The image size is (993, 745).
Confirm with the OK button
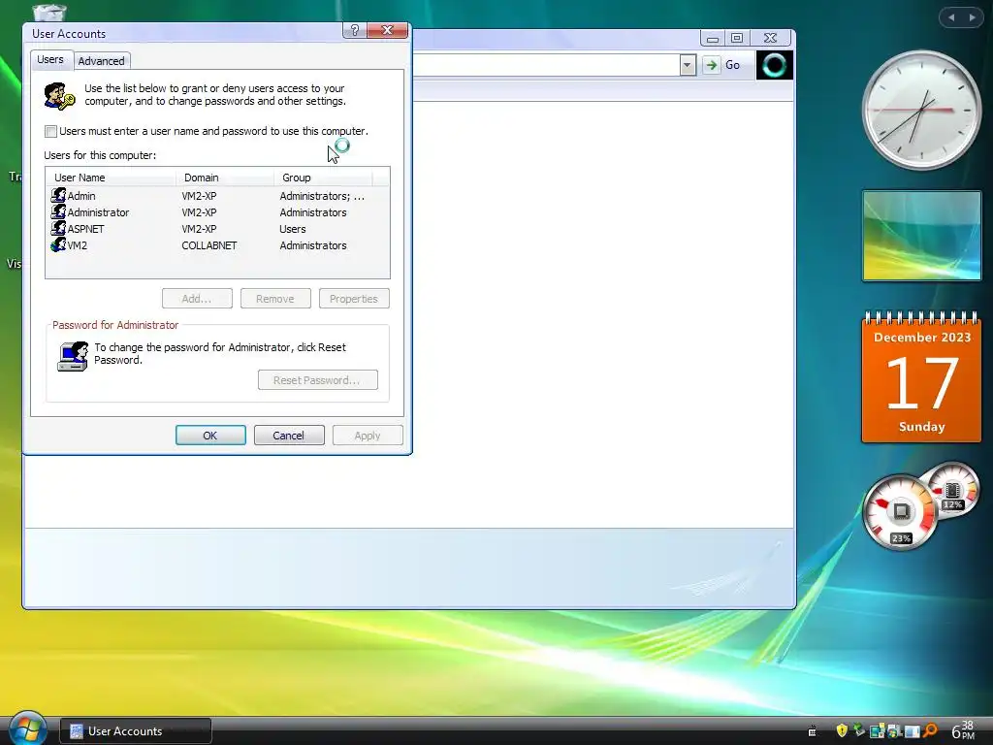click(x=210, y=436)
